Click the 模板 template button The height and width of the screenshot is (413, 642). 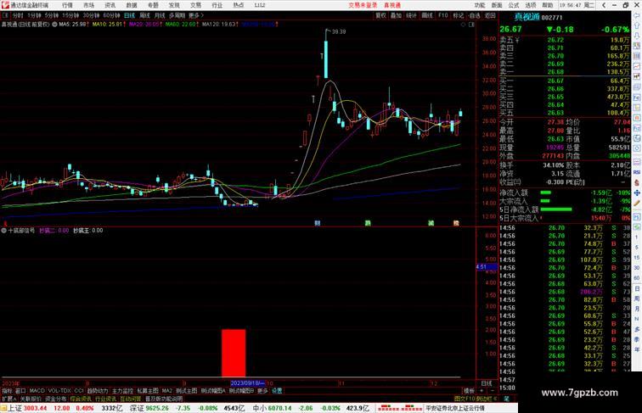469,391
